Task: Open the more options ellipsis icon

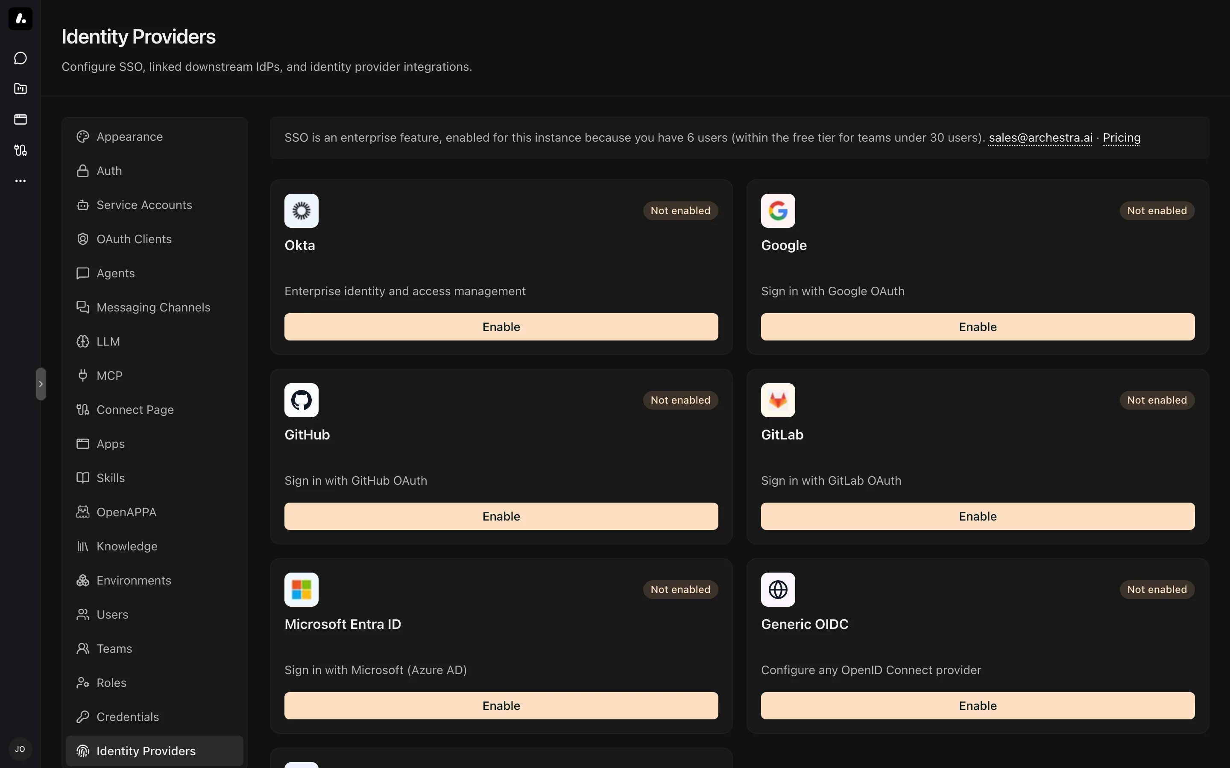Action: 20,181
